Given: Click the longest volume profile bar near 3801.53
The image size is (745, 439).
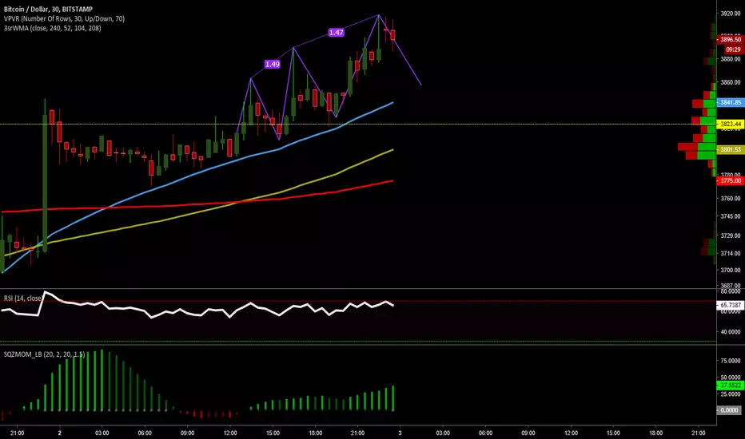Looking at the screenshot, I should point(696,147).
